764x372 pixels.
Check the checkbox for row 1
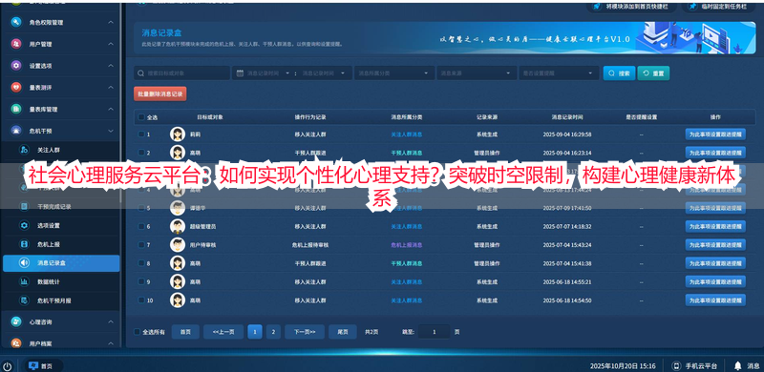[141, 134]
